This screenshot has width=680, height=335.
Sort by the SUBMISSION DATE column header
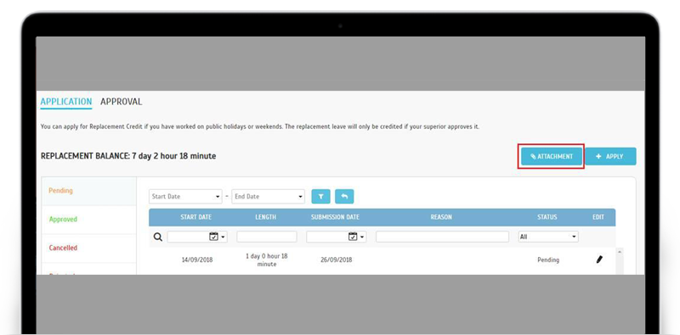335,217
